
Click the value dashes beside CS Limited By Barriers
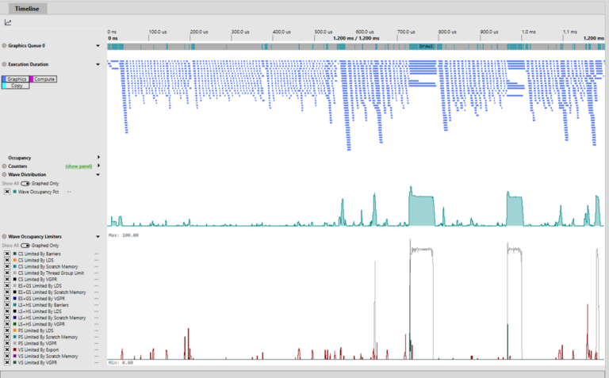tap(96, 254)
